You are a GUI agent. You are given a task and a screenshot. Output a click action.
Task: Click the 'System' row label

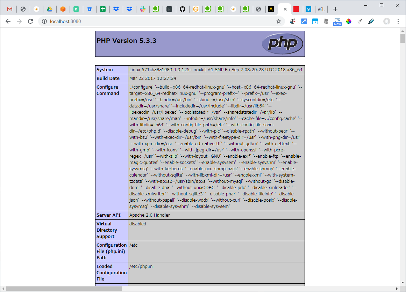click(x=105, y=70)
